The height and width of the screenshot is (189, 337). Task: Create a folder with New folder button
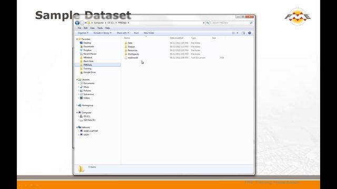[x=149, y=33]
